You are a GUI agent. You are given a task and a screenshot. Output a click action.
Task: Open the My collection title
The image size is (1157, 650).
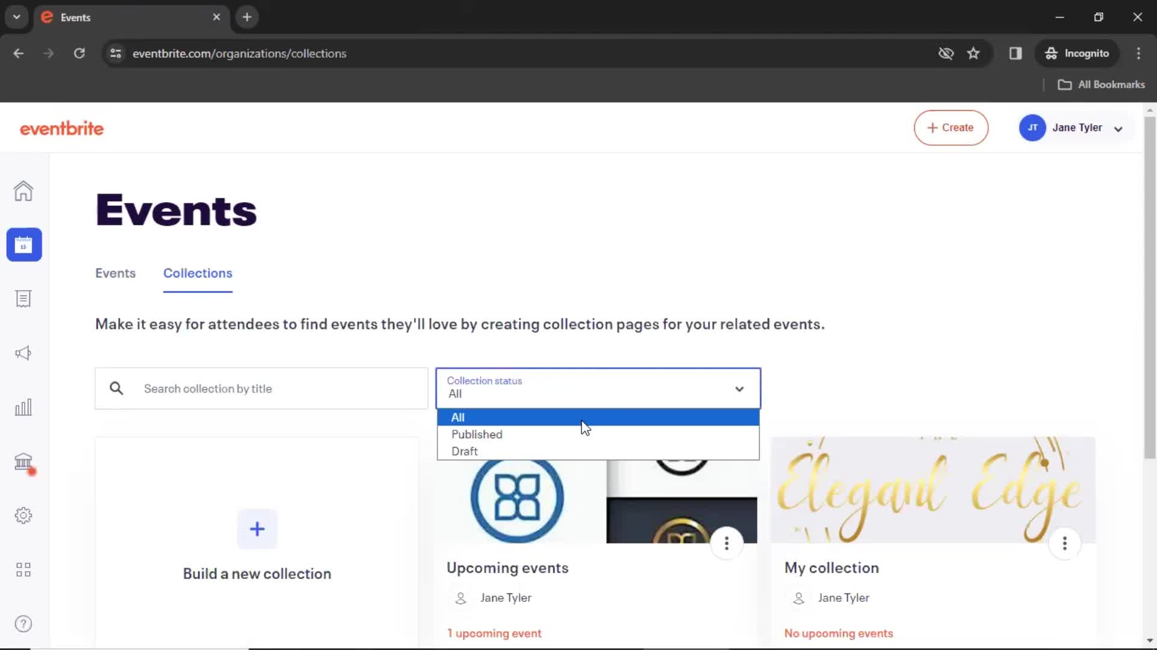832,568
